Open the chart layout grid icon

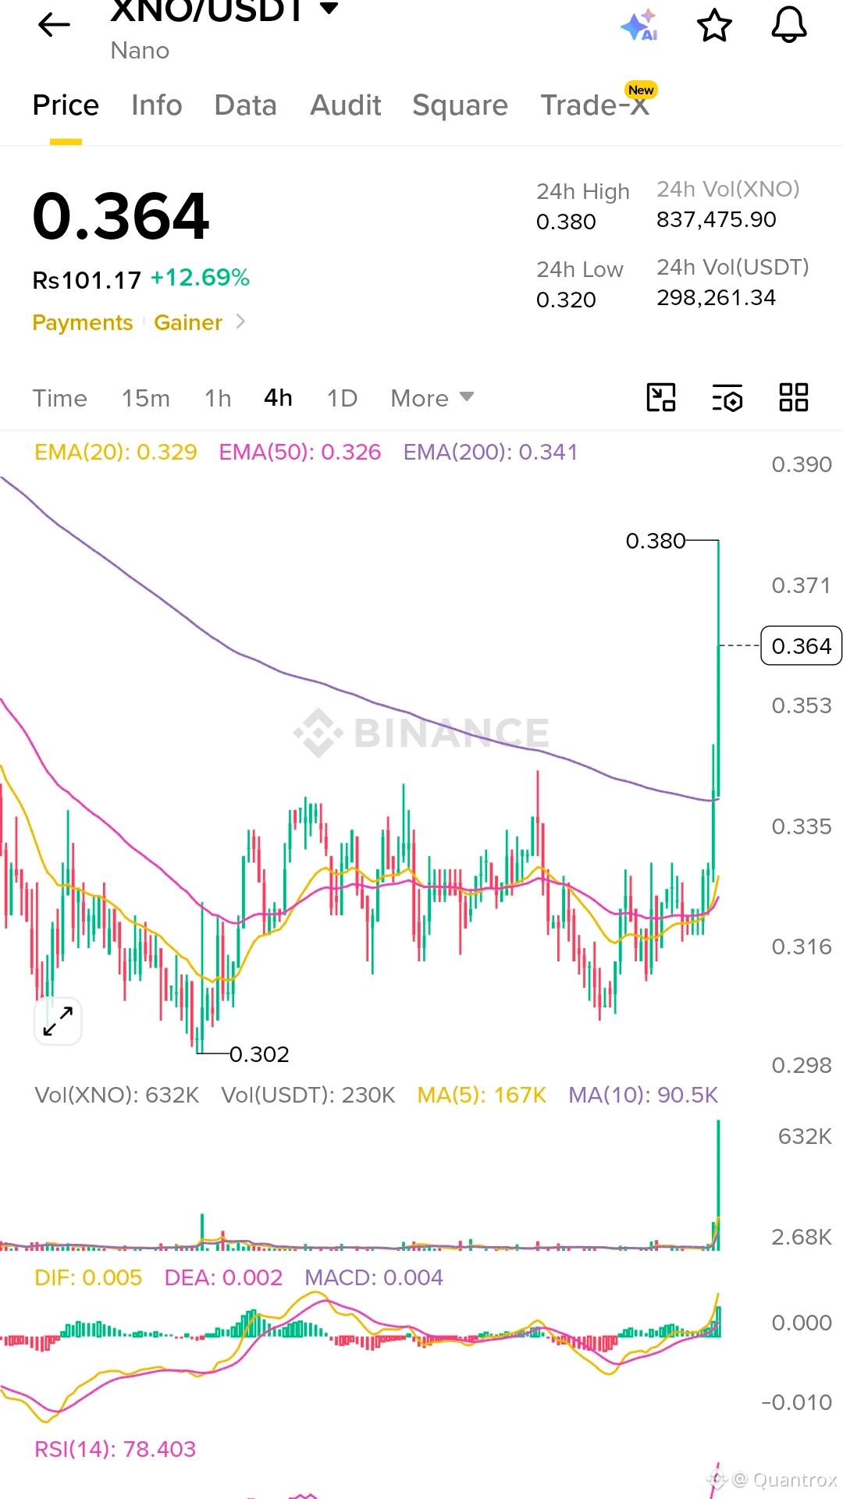(x=794, y=397)
